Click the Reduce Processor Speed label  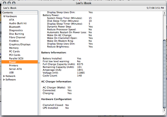62,30
